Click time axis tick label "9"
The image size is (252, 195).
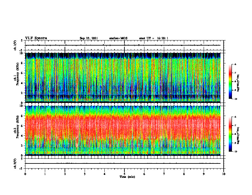click(204, 174)
